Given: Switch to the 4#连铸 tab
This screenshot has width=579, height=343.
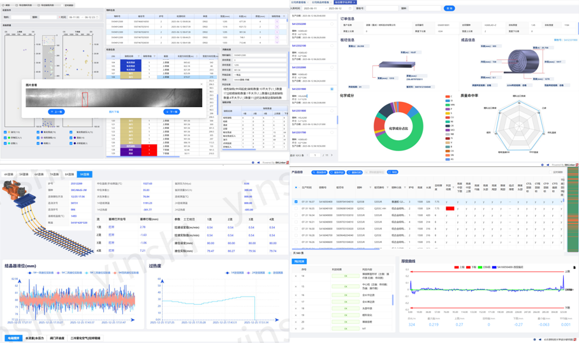Looking at the screenshot, I should click(9, 174).
